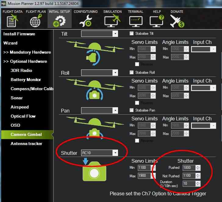Click Install Firmware in the sidebar
Image resolution: width=222 pixels, height=202 pixels.
[19, 34]
